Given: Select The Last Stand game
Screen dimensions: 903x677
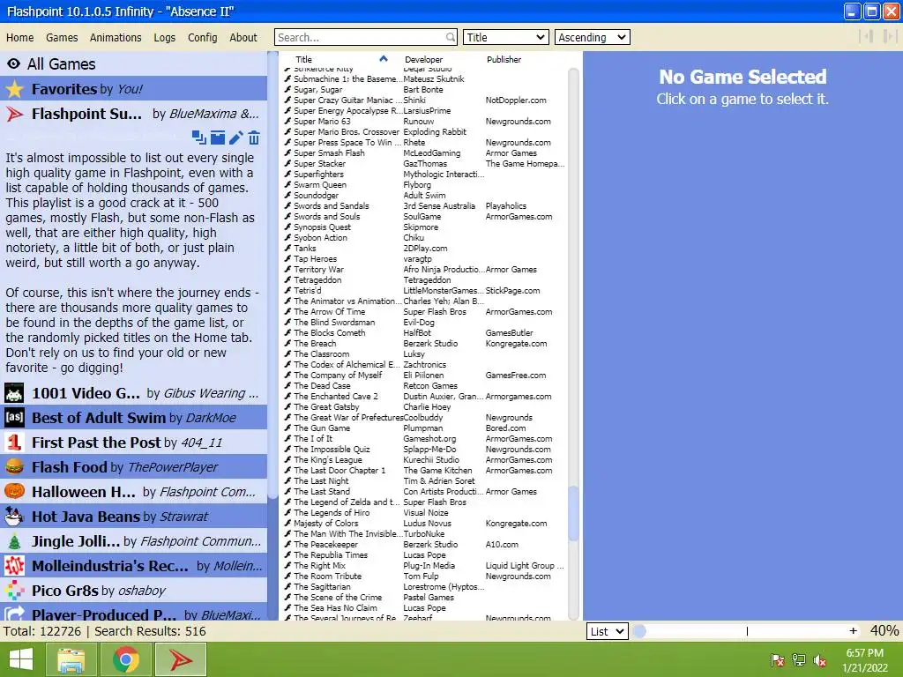Looking at the screenshot, I should click(x=425, y=492).
